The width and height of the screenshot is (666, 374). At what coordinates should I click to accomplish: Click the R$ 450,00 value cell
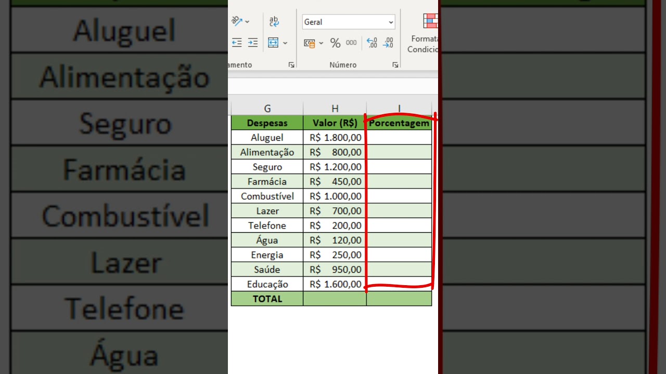pos(335,181)
